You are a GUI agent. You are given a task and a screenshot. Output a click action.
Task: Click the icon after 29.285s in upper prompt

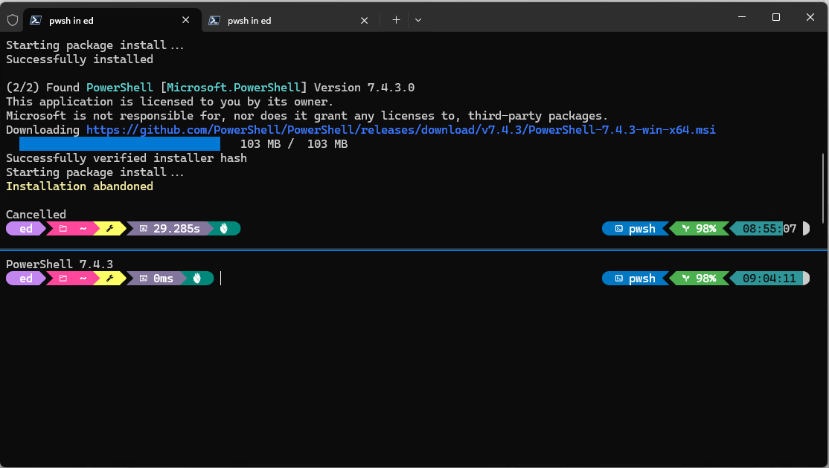224,229
